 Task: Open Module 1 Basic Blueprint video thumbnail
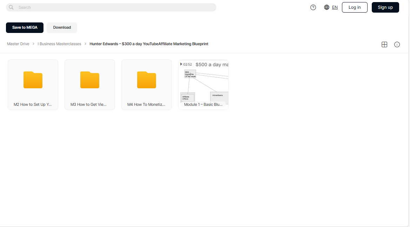point(203,85)
